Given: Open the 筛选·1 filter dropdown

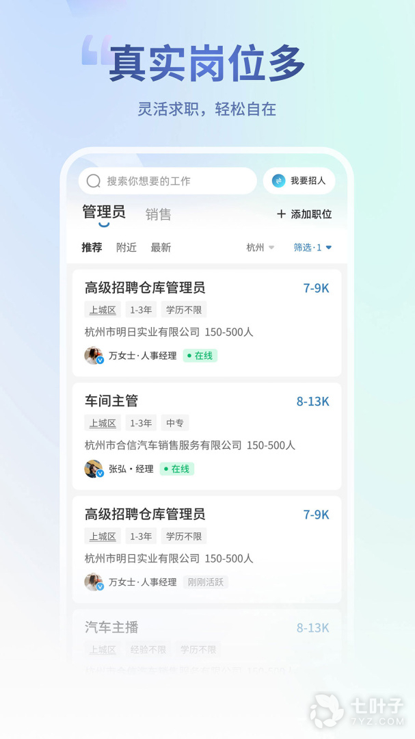Looking at the screenshot, I should click(312, 248).
